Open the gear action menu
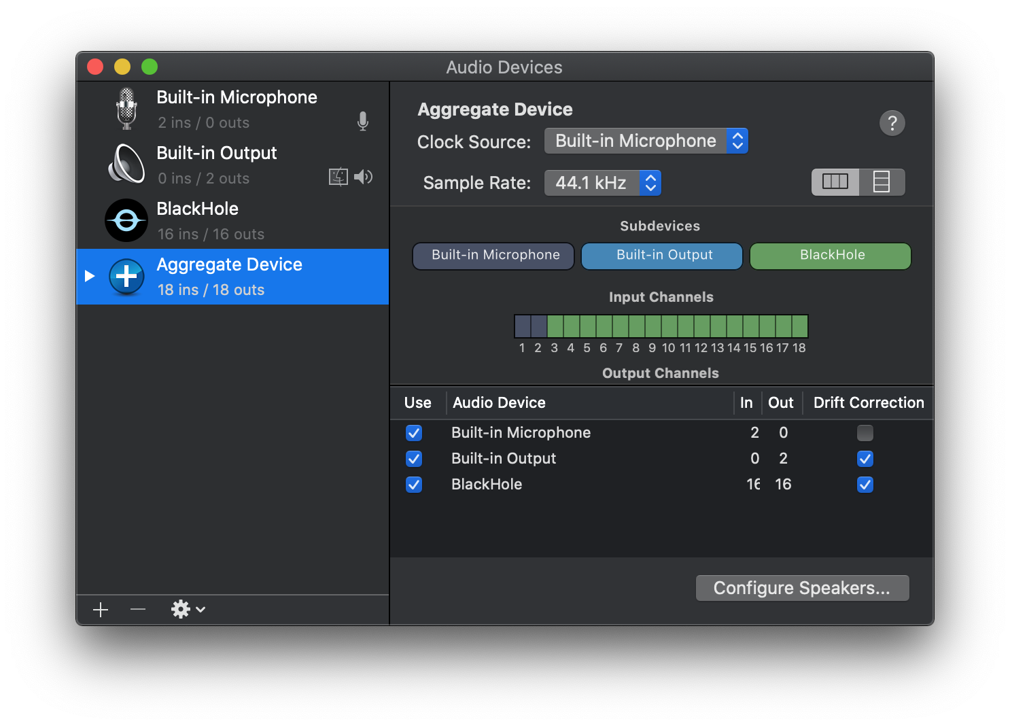The image size is (1010, 726). pos(188,610)
